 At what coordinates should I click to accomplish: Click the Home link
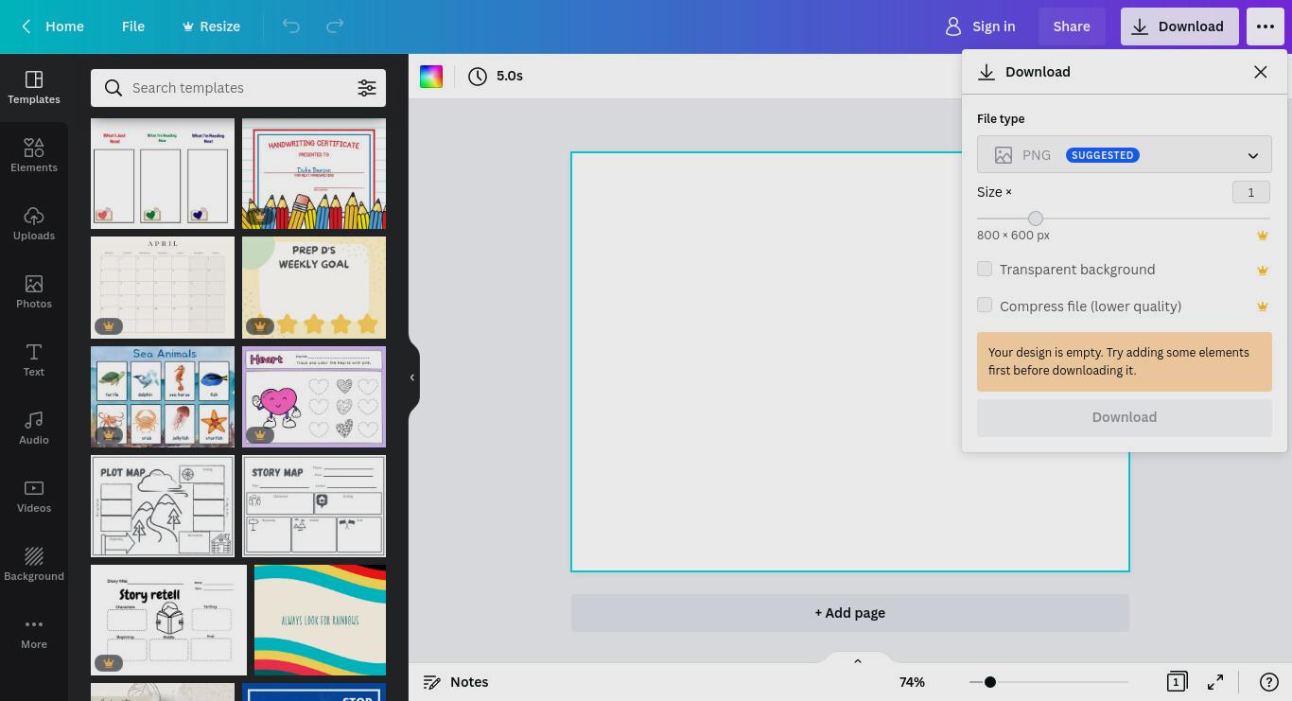[64, 26]
